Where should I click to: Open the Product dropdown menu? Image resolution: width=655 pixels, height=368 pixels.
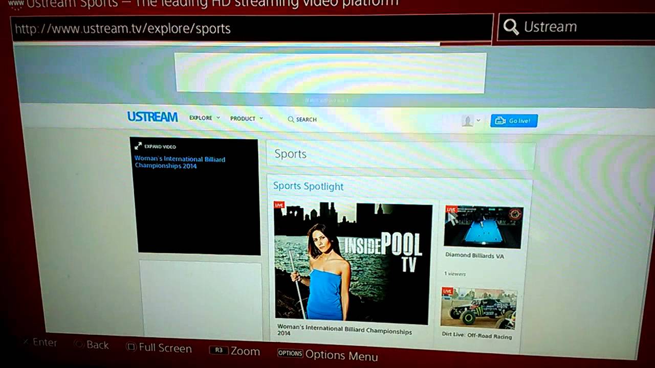(x=246, y=119)
